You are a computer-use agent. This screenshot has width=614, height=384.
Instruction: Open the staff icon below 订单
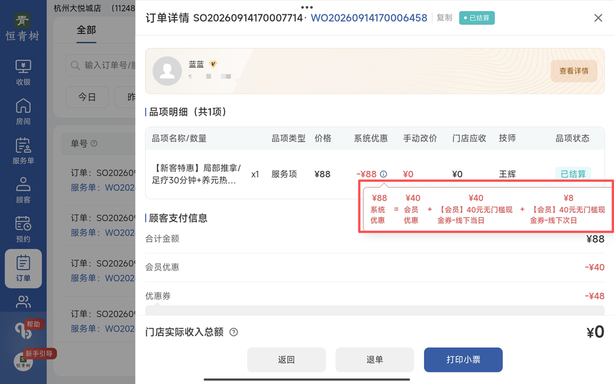[x=23, y=301]
